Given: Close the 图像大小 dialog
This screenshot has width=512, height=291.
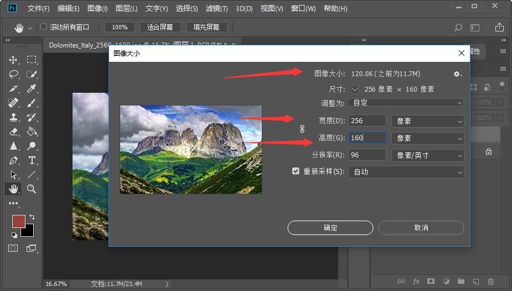Looking at the screenshot, I should [461, 53].
